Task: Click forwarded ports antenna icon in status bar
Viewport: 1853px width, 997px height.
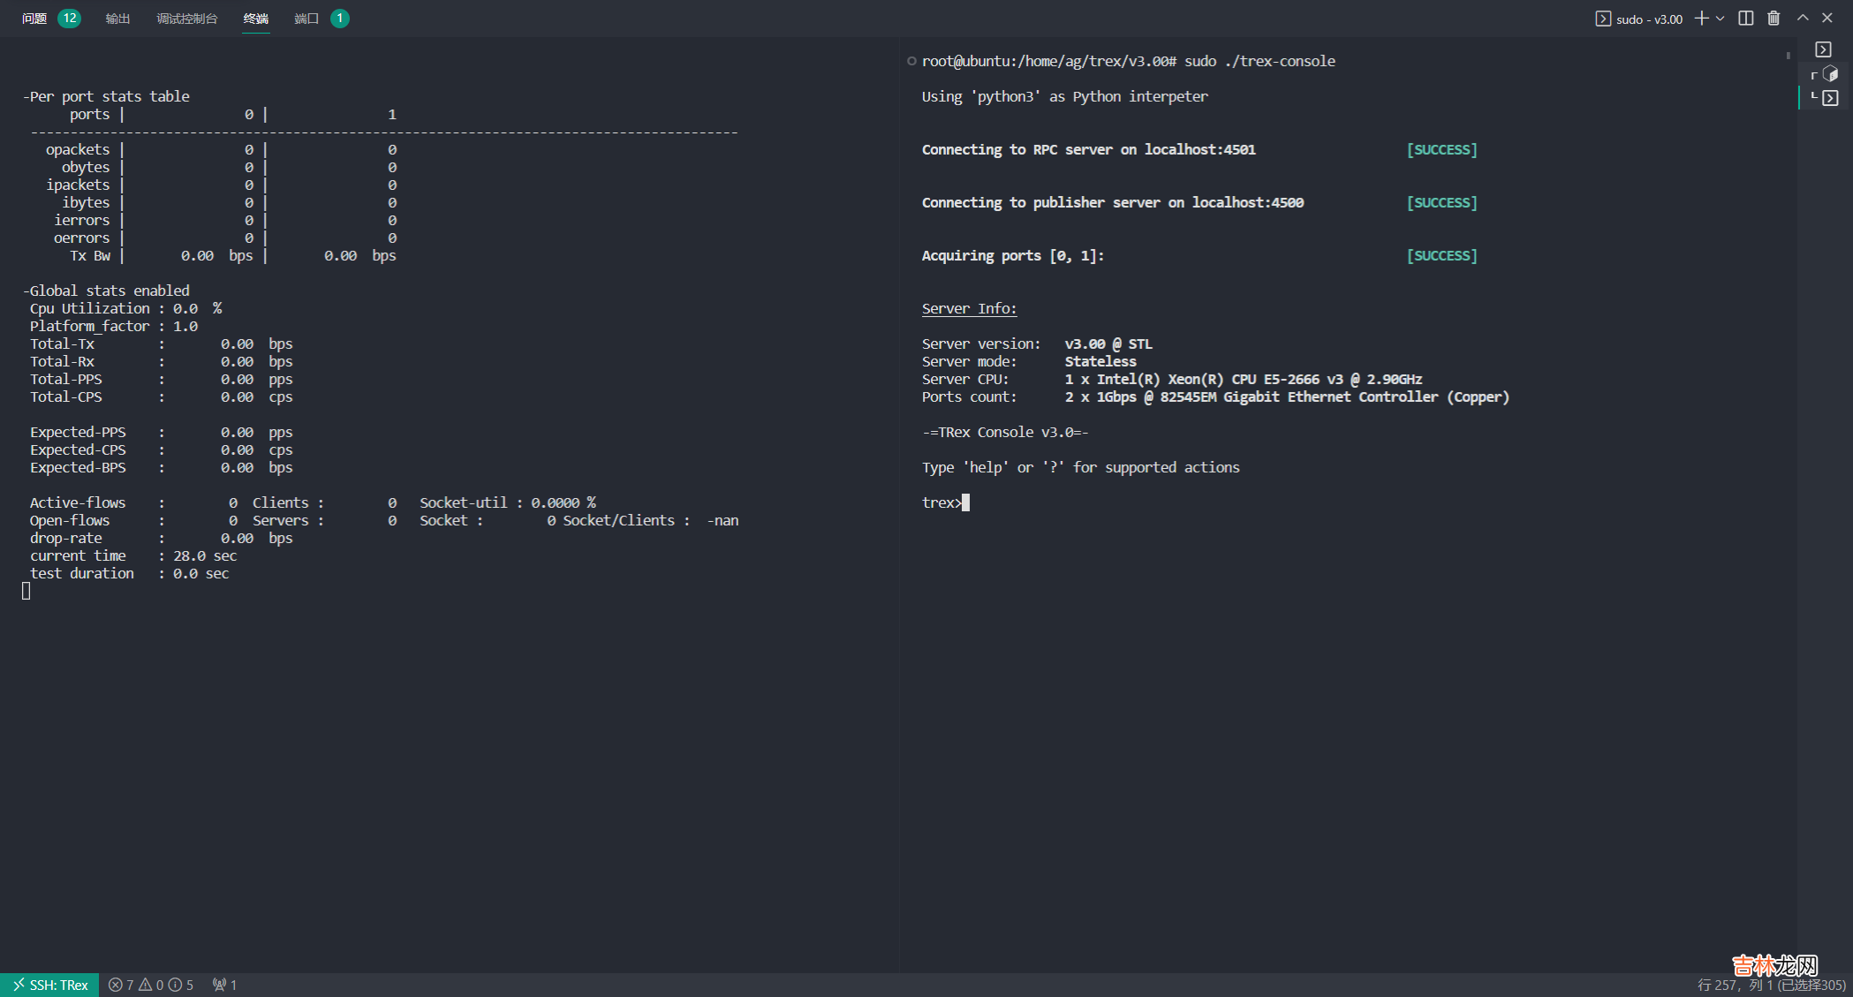Action: pos(224,985)
